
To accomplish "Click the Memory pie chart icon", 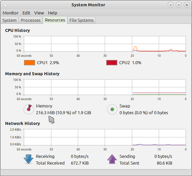I will [x=29, y=109].
